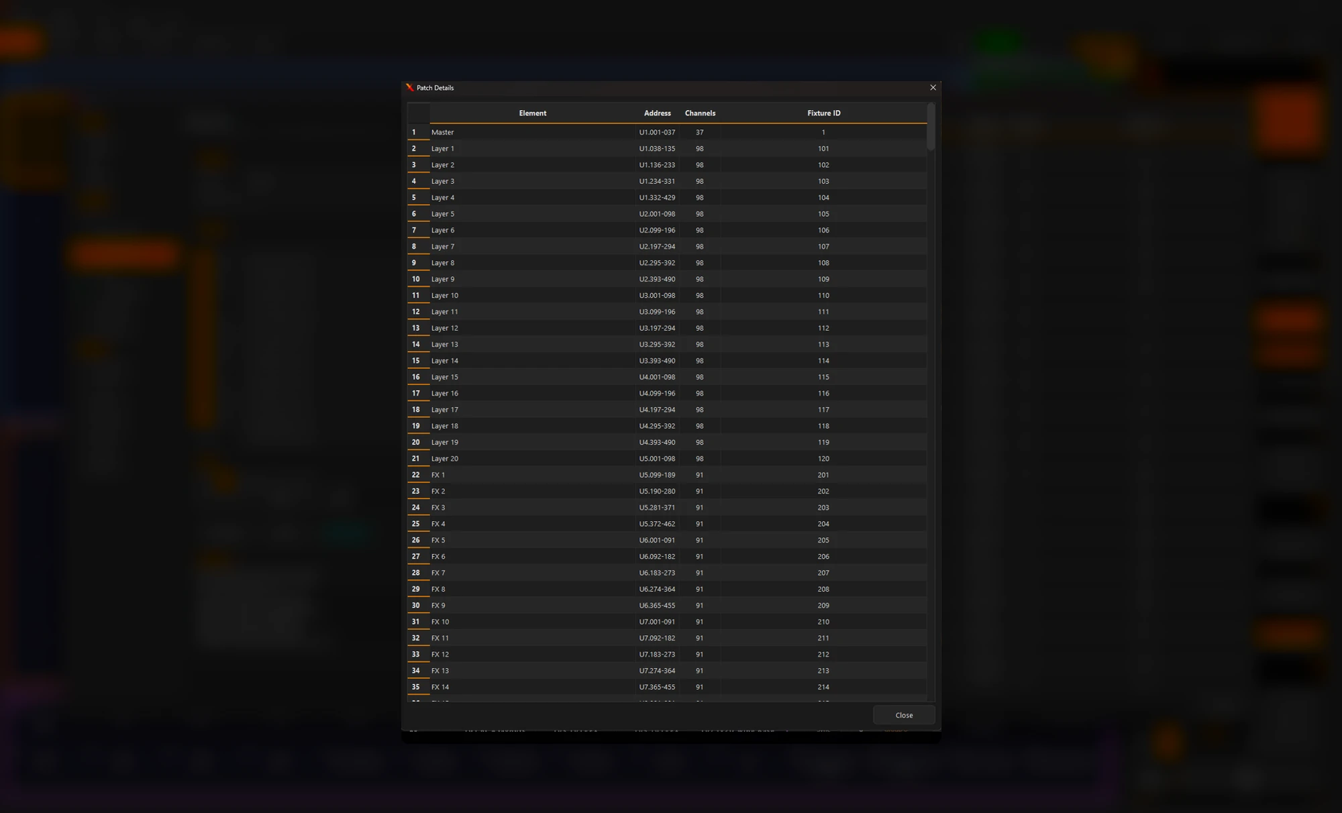The height and width of the screenshot is (813, 1342).
Task: Select the FX 14 row
Action: pos(667,687)
